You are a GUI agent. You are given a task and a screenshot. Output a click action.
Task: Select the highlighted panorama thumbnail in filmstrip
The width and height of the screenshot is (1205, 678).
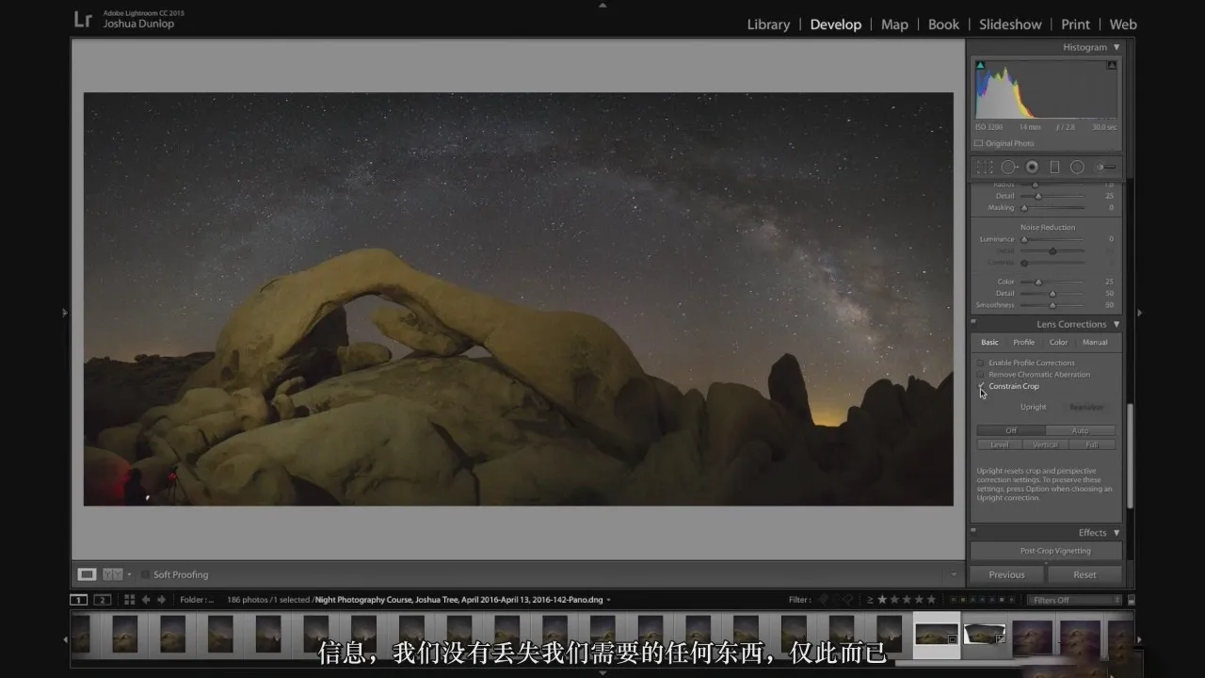coord(937,634)
